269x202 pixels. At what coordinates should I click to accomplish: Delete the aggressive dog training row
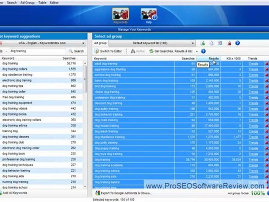tap(267, 69)
